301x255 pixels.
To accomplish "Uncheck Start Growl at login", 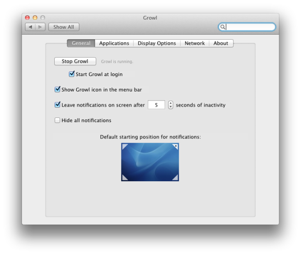I will click(x=72, y=74).
